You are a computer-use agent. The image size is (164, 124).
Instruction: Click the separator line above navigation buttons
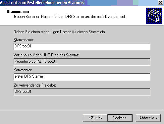[82, 110]
